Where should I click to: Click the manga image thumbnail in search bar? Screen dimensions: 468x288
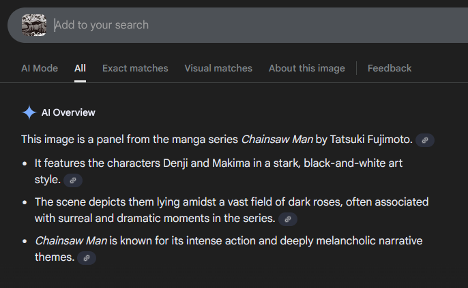(33, 25)
